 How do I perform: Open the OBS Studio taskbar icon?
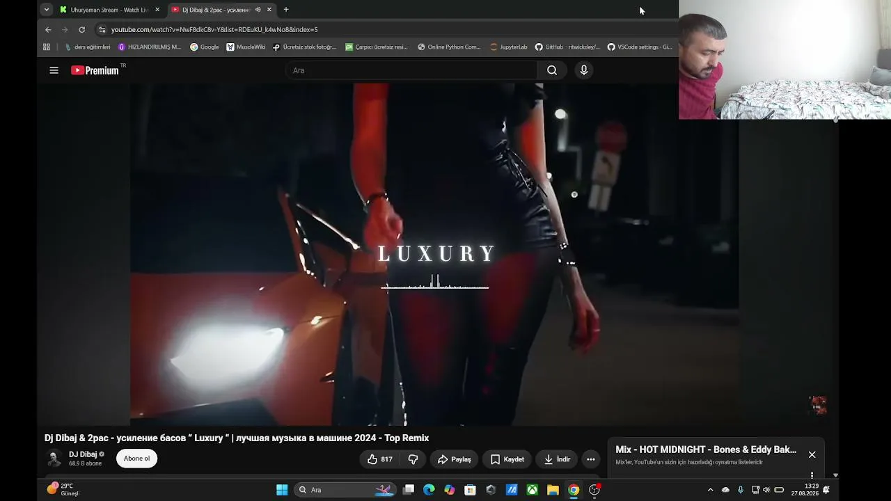tap(594, 490)
